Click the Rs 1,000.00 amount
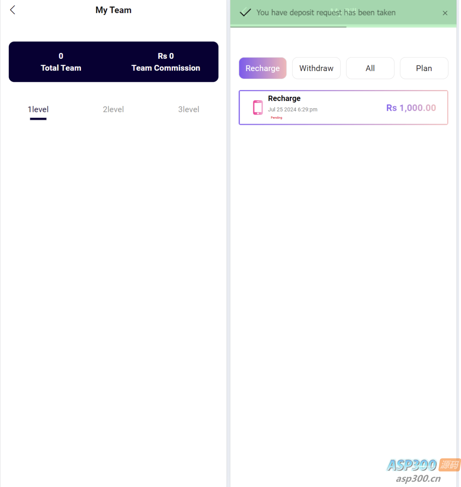The width and height of the screenshot is (461, 487). point(411,108)
